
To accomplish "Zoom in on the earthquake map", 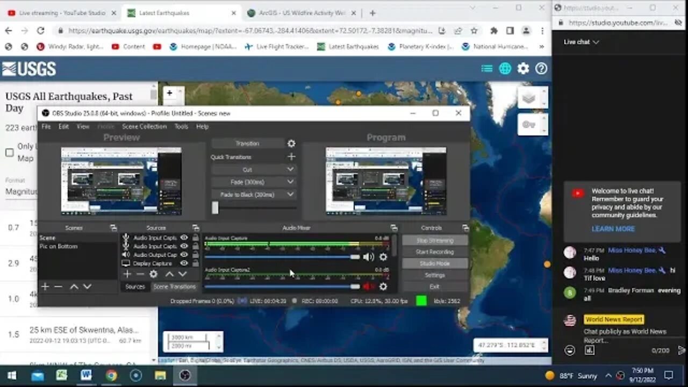I will [x=169, y=93].
